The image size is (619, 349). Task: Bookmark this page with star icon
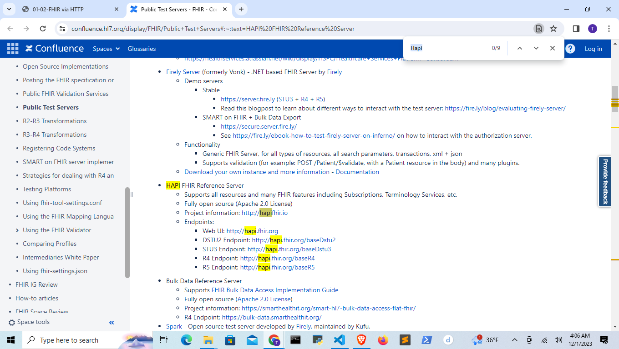click(x=553, y=29)
